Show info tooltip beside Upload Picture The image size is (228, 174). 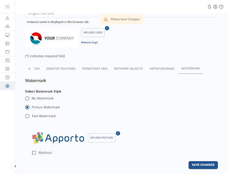pyautogui.click(x=118, y=133)
